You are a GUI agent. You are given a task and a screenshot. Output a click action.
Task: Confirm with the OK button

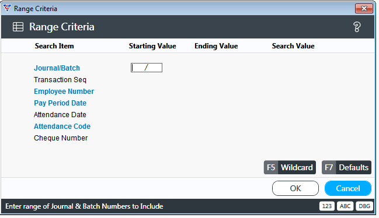pos(295,188)
